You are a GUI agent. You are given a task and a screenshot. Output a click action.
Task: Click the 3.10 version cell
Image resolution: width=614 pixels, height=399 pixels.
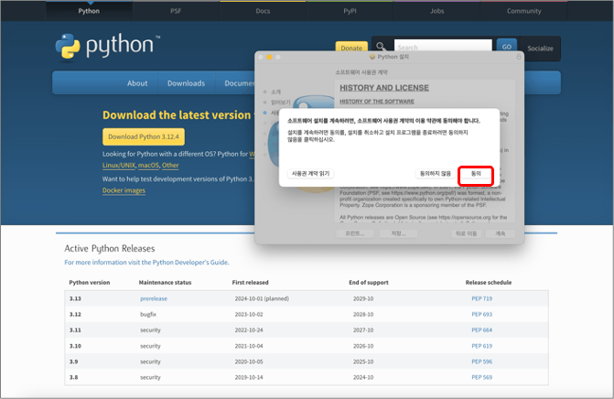coord(75,346)
